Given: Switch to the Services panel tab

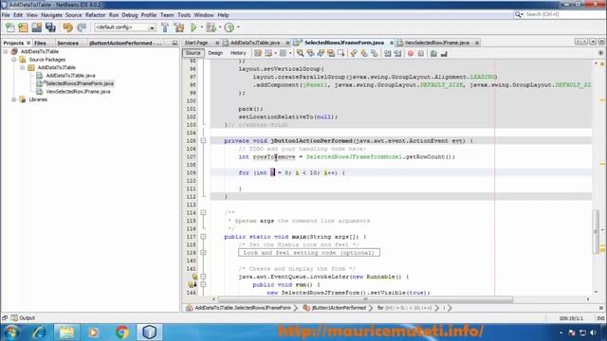Looking at the screenshot, I should tap(67, 43).
